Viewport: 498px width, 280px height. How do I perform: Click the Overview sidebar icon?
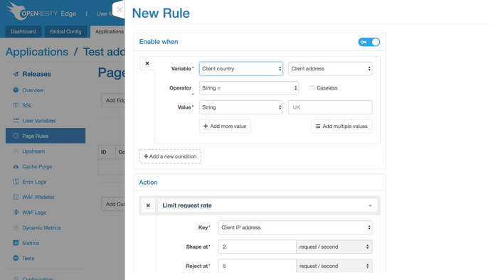(16, 90)
